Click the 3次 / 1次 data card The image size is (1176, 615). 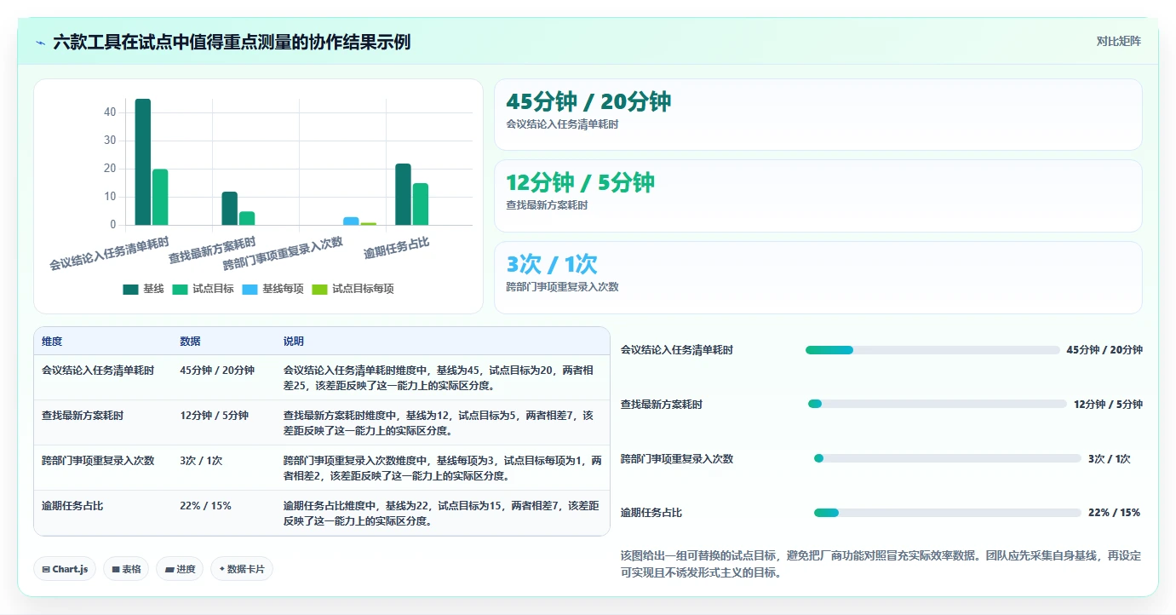(818, 278)
